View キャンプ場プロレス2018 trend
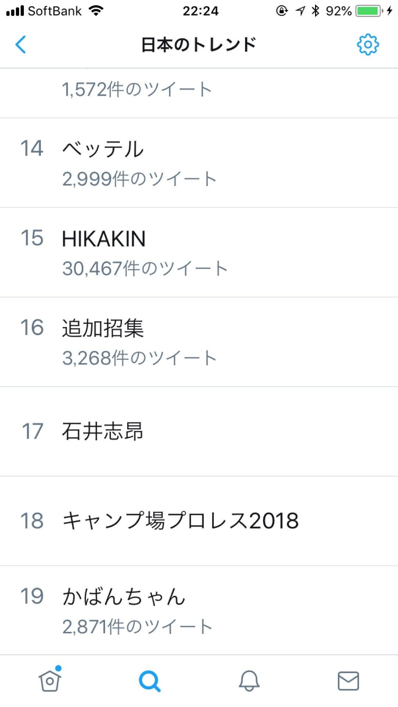The width and height of the screenshot is (398, 707). pos(199,521)
